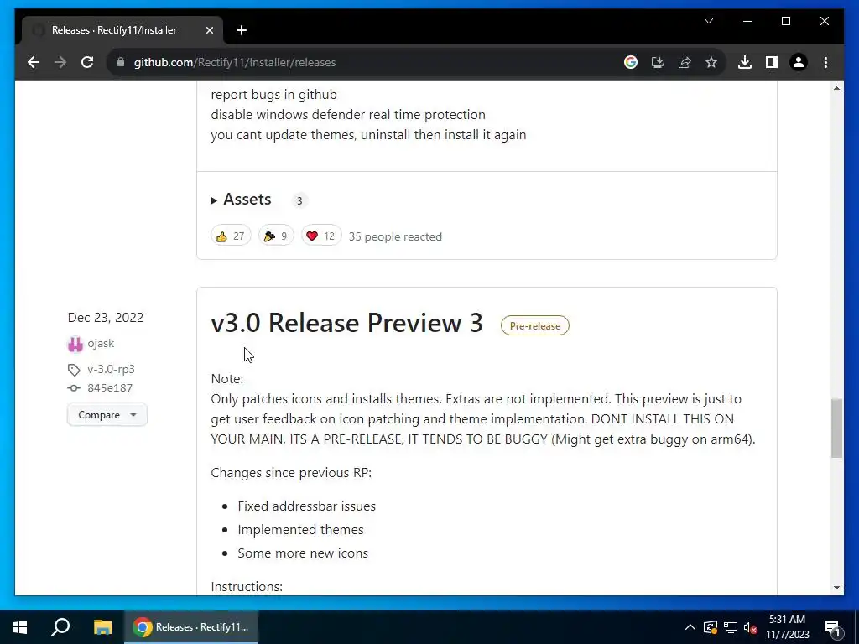Open ojask user profile link

point(101,343)
